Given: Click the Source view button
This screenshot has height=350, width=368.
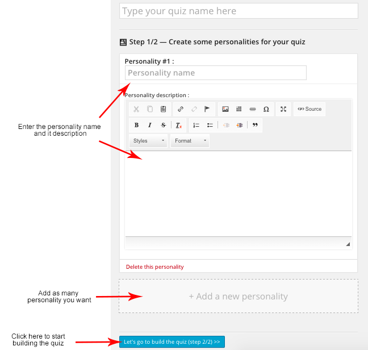Looking at the screenshot, I should (x=310, y=109).
